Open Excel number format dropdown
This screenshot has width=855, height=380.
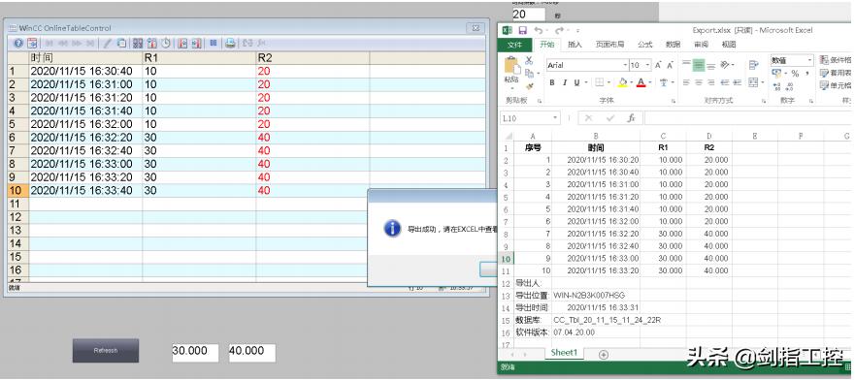pos(809,60)
